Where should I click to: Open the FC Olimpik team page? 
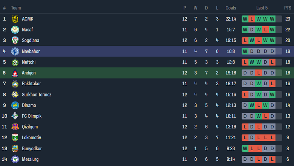pyautogui.click(x=32, y=116)
